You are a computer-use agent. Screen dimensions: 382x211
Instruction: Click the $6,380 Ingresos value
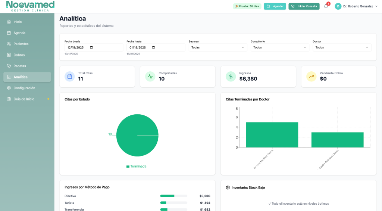(248, 79)
